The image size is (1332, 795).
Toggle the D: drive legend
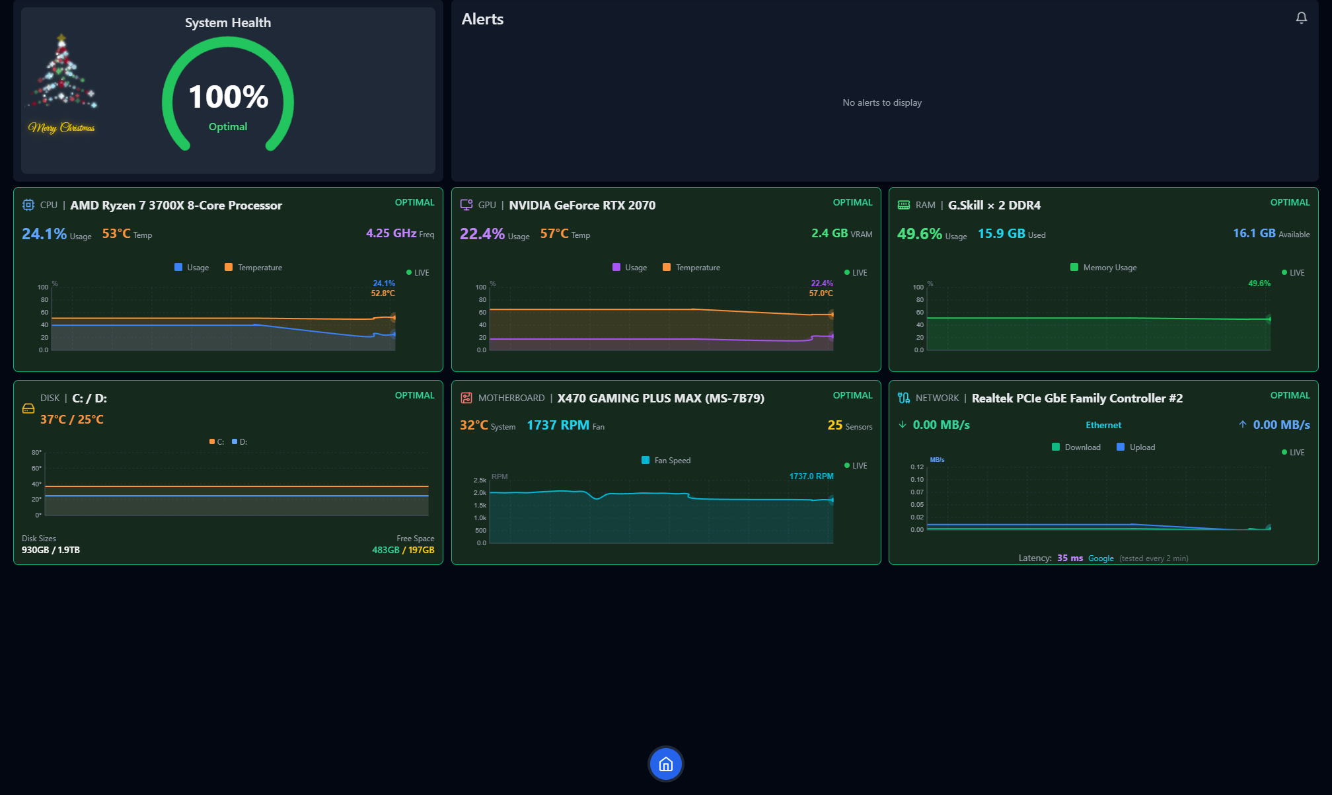pyautogui.click(x=239, y=441)
